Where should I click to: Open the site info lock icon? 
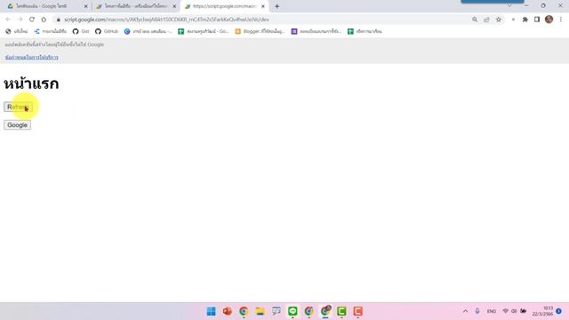point(58,20)
